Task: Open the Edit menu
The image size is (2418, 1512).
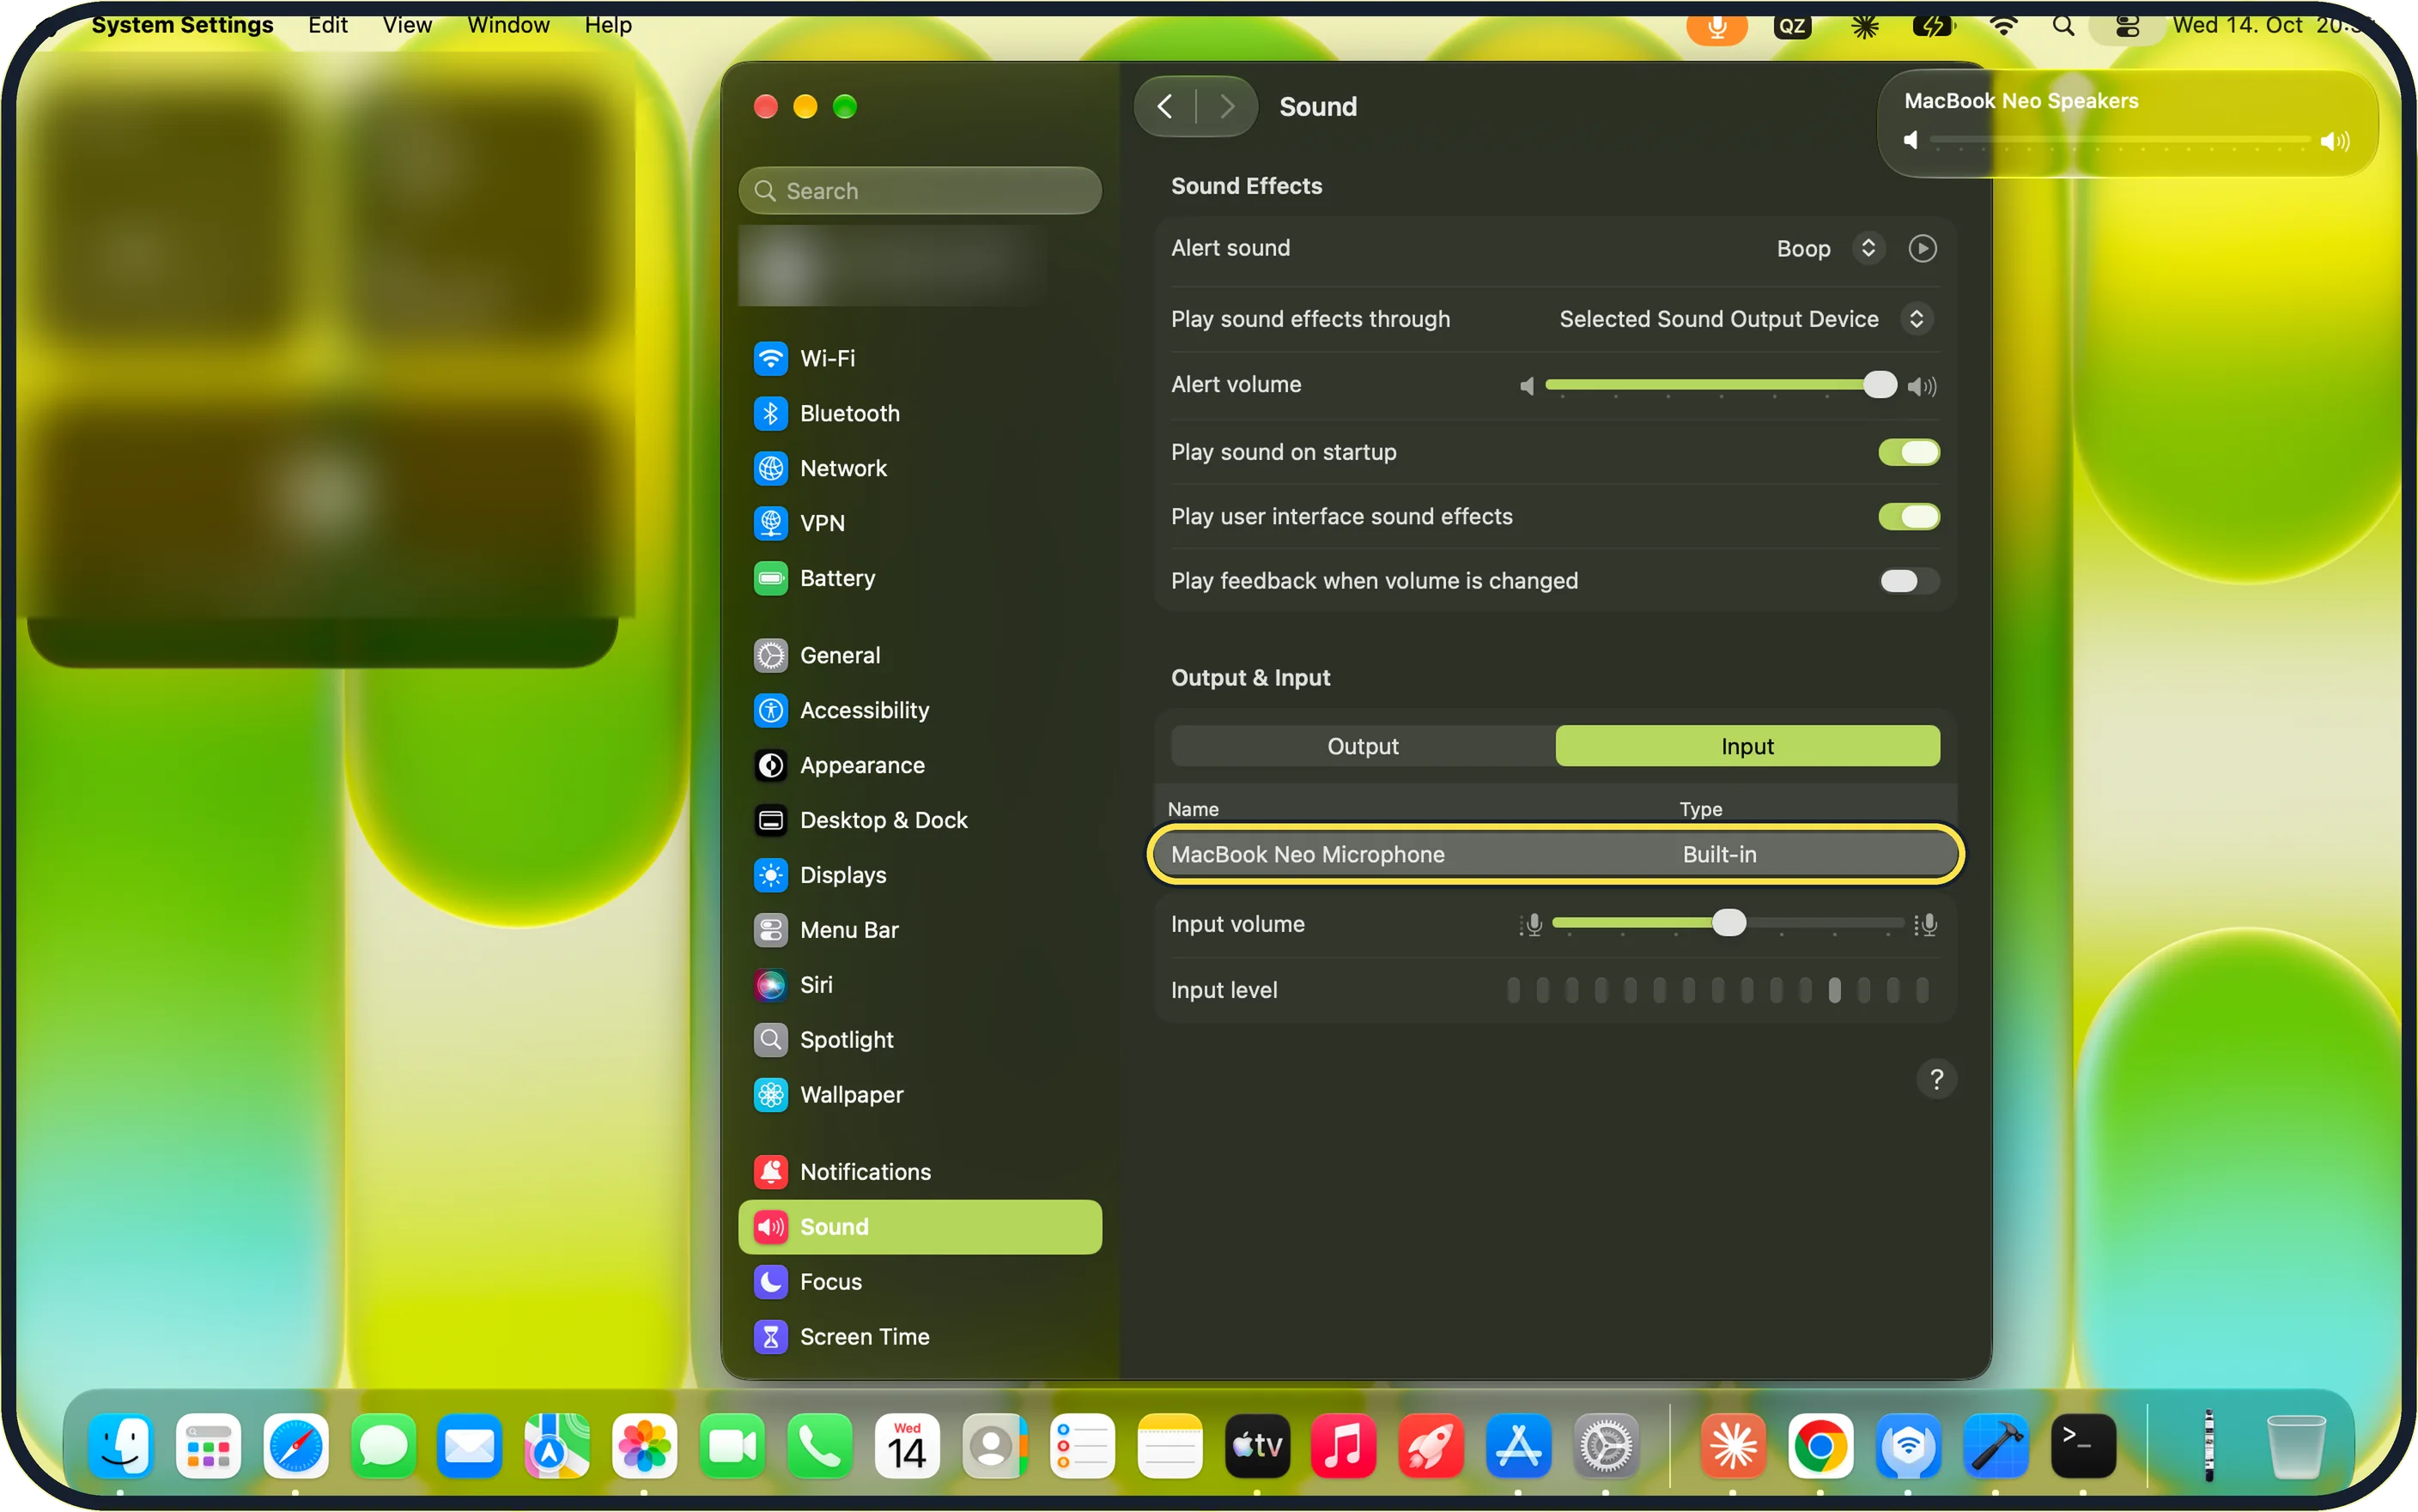Action: (x=327, y=25)
